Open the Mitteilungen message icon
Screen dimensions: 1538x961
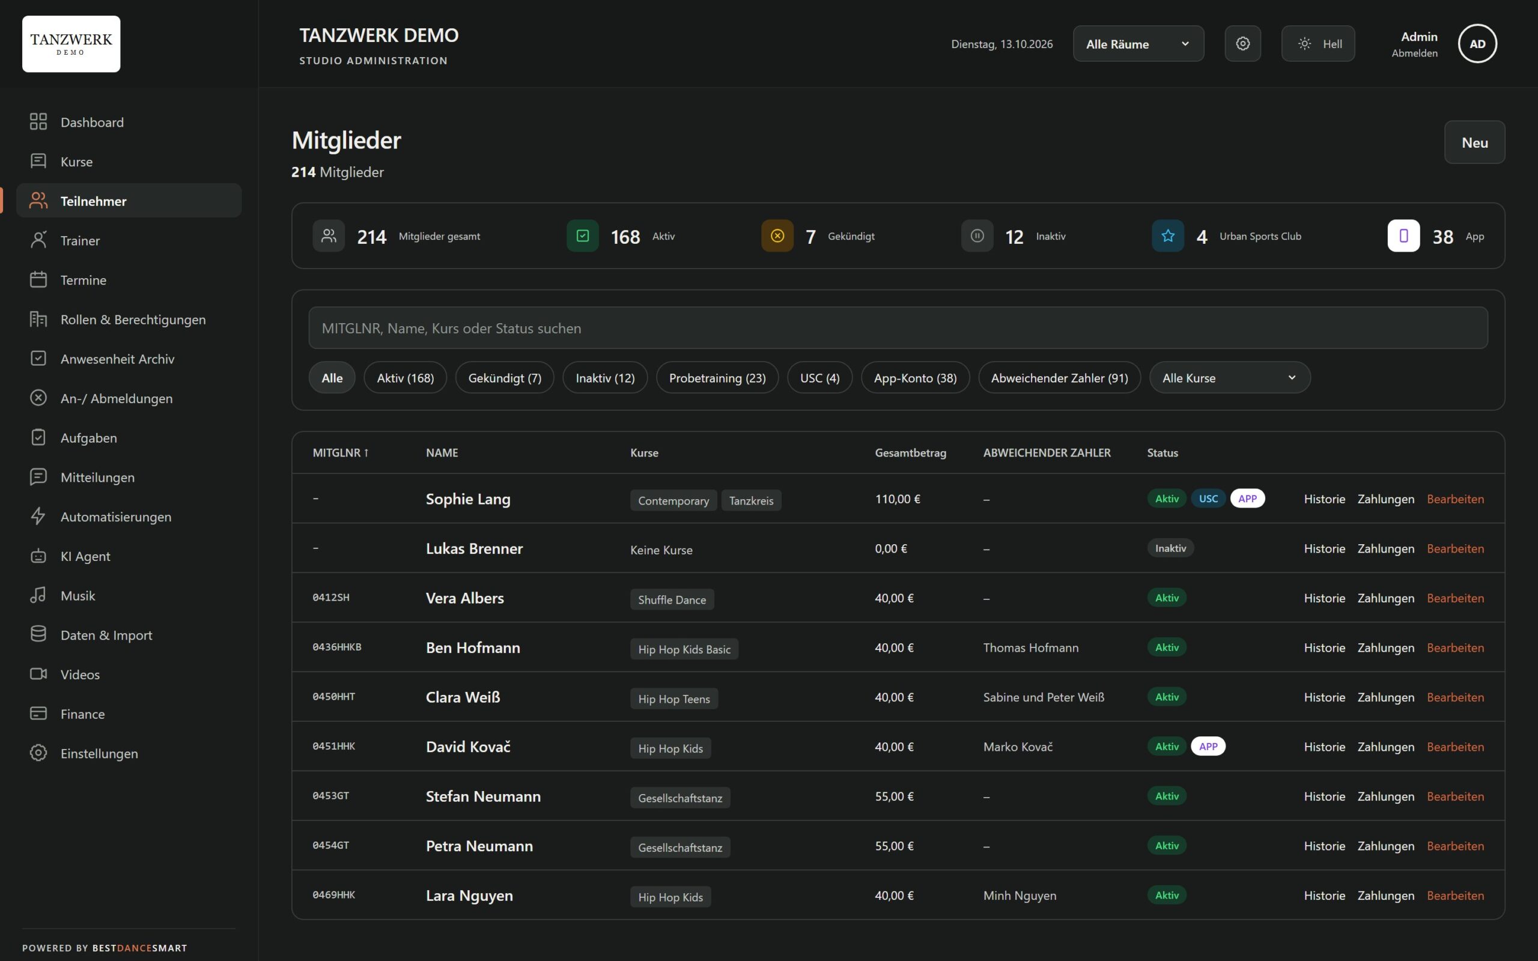click(38, 476)
